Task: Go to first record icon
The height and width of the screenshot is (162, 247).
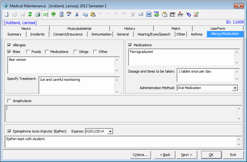Action: [x=101, y=14]
